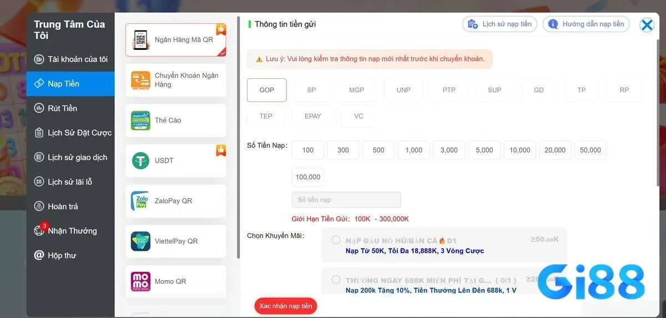666x318 pixels.
Task: Close the deposit dialog with X
Action: point(647,24)
